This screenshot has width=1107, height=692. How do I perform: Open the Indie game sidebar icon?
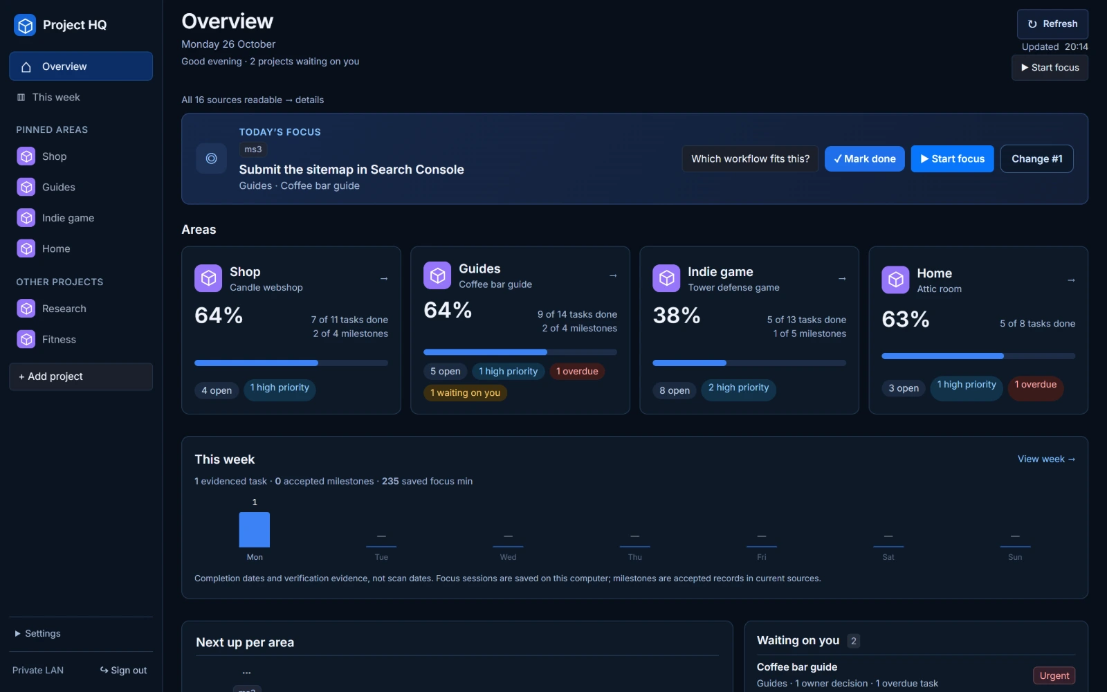coord(26,218)
